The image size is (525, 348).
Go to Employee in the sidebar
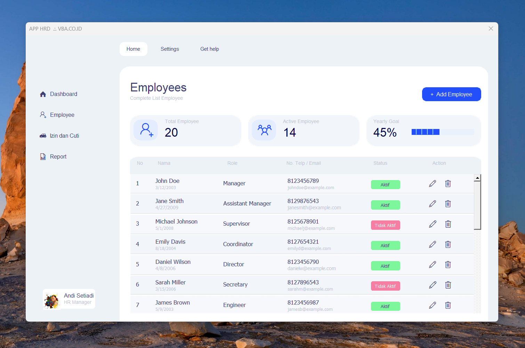[62, 115]
